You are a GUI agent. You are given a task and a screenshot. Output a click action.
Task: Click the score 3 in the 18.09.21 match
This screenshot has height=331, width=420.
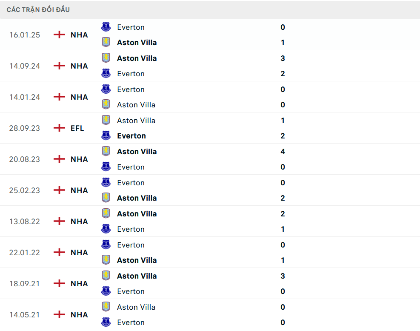tap(283, 276)
